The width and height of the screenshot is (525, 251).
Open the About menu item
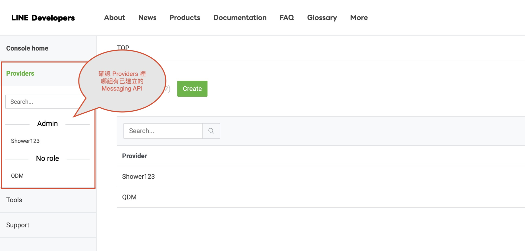114,17
